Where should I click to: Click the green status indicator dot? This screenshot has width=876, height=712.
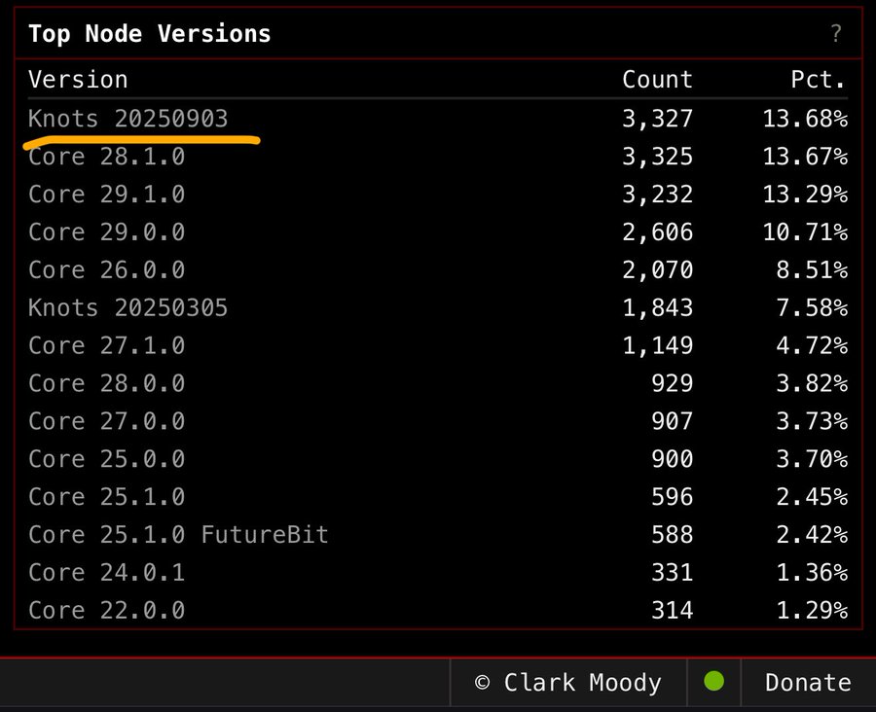[714, 683]
